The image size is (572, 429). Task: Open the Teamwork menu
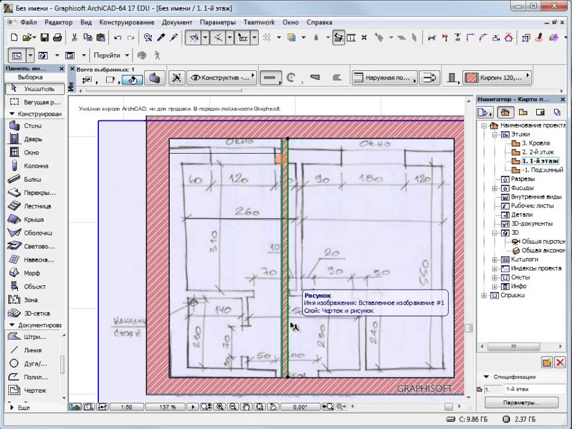click(259, 22)
